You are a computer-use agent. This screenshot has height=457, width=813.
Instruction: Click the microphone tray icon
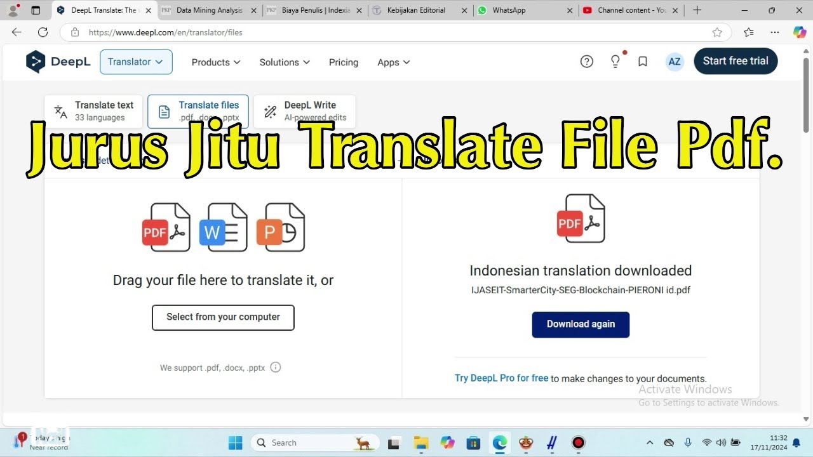pyautogui.click(x=688, y=442)
